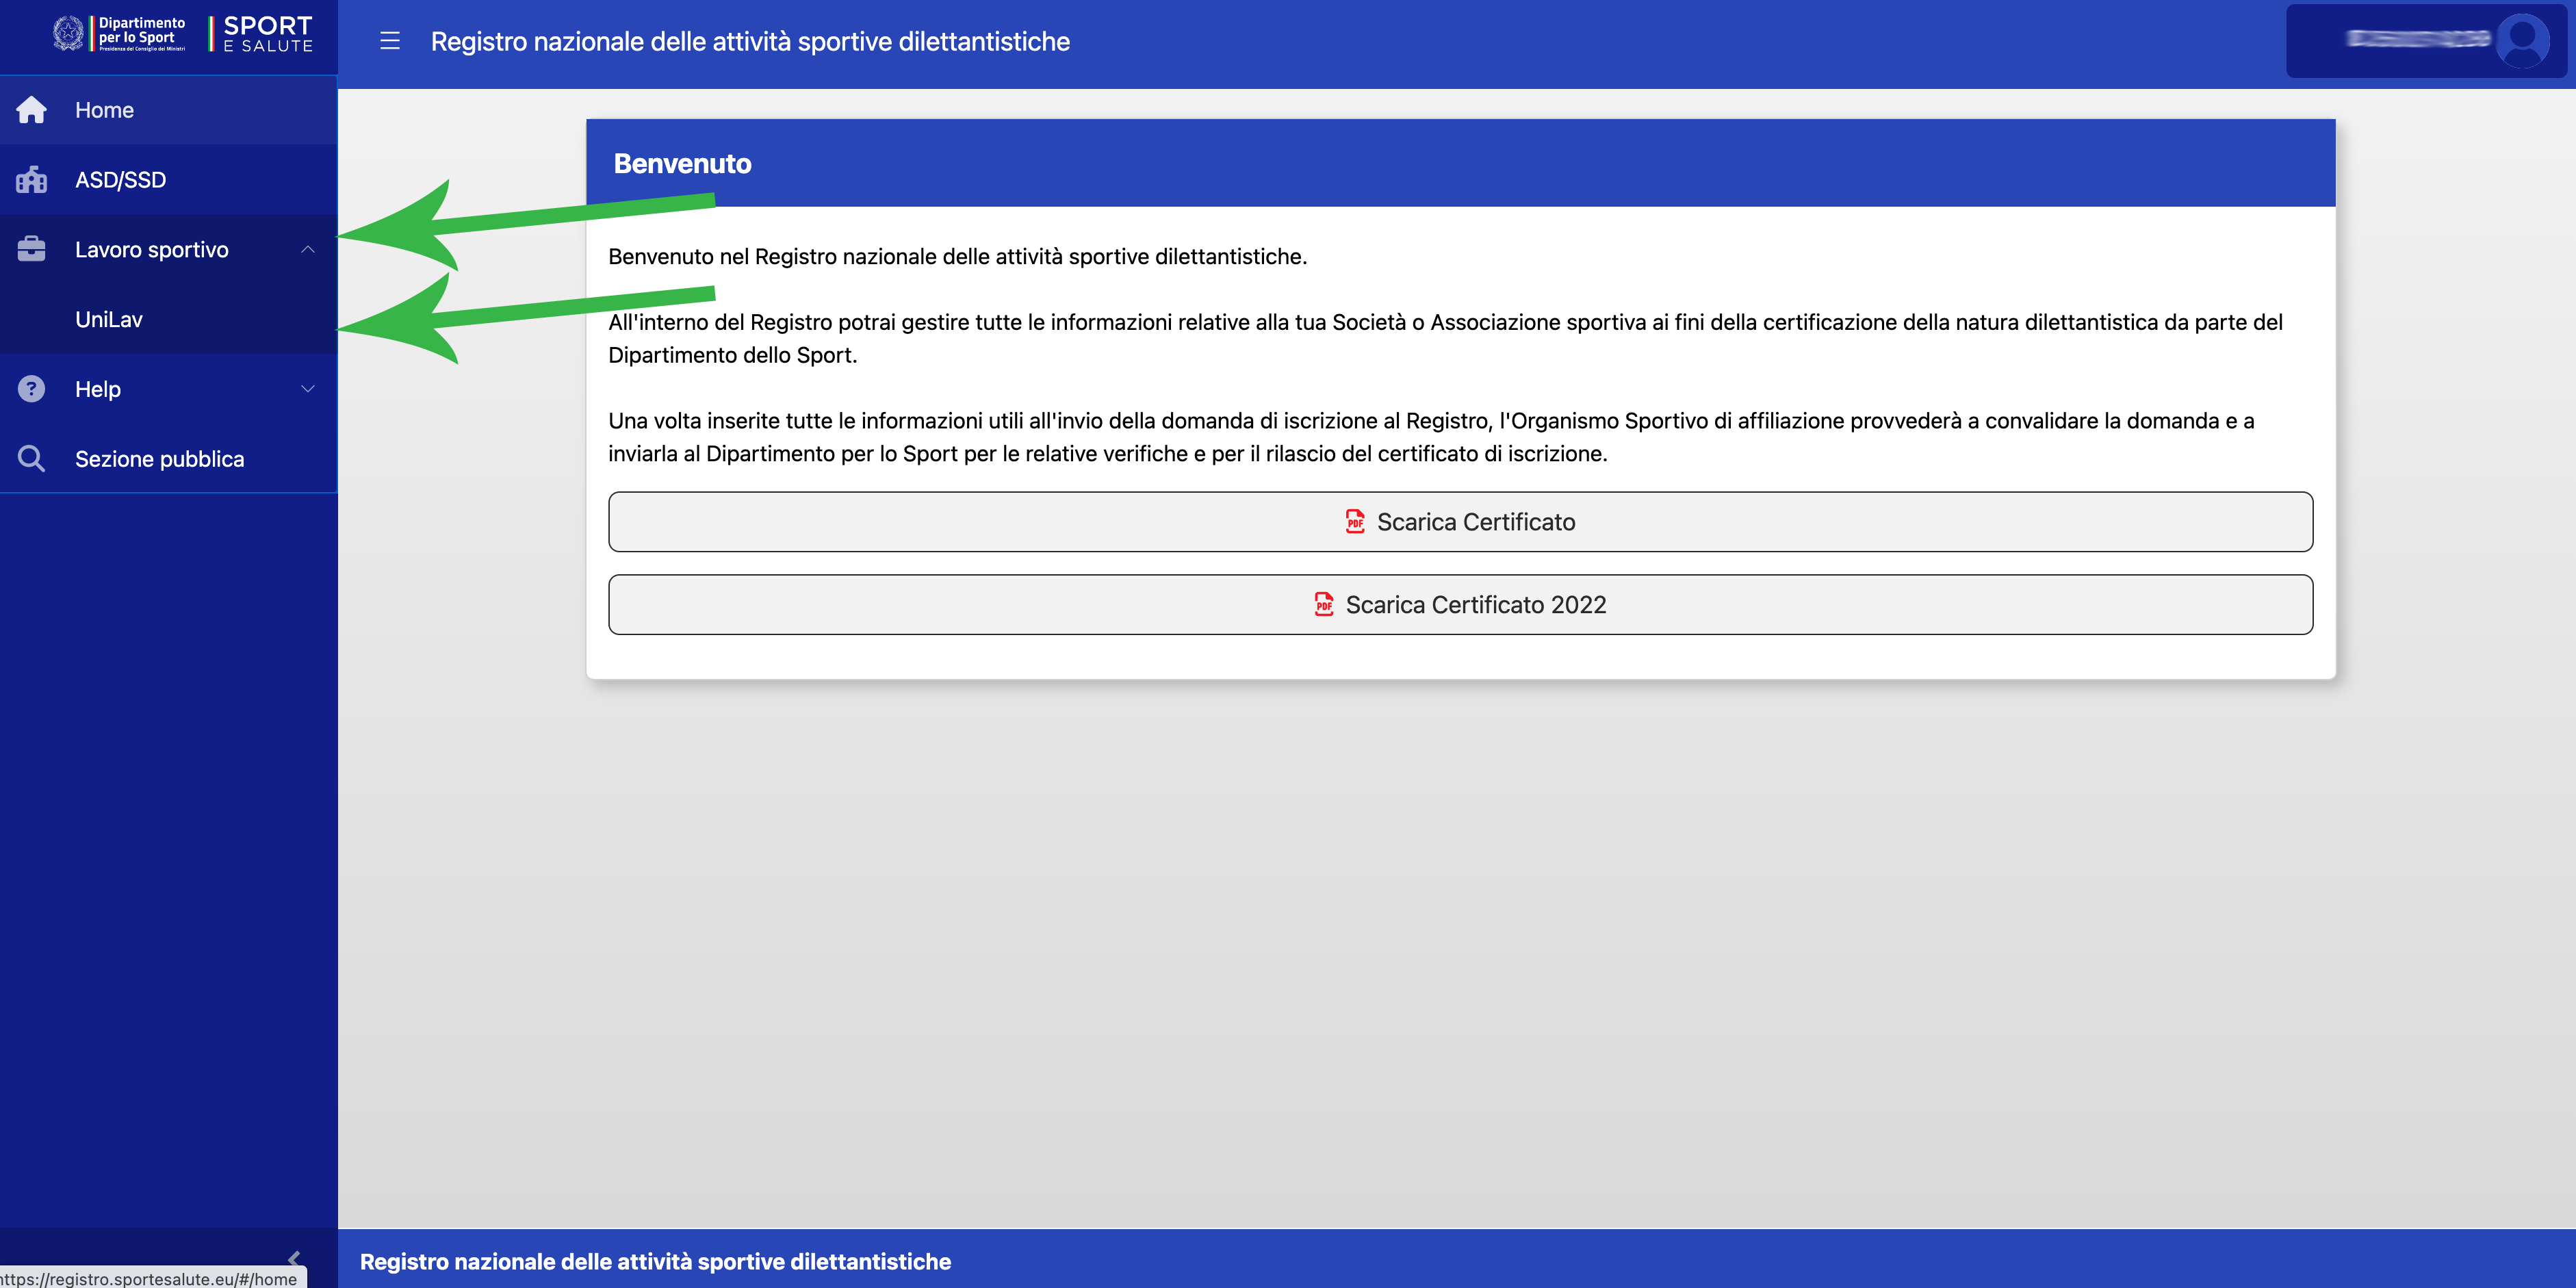The height and width of the screenshot is (1288, 2576).
Task: Click the ASD/SSD building icon
Action: 31,180
